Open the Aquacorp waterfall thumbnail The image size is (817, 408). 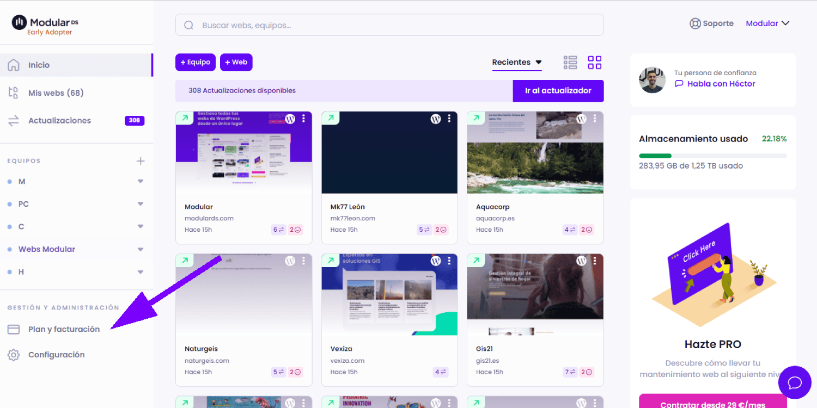coord(535,152)
